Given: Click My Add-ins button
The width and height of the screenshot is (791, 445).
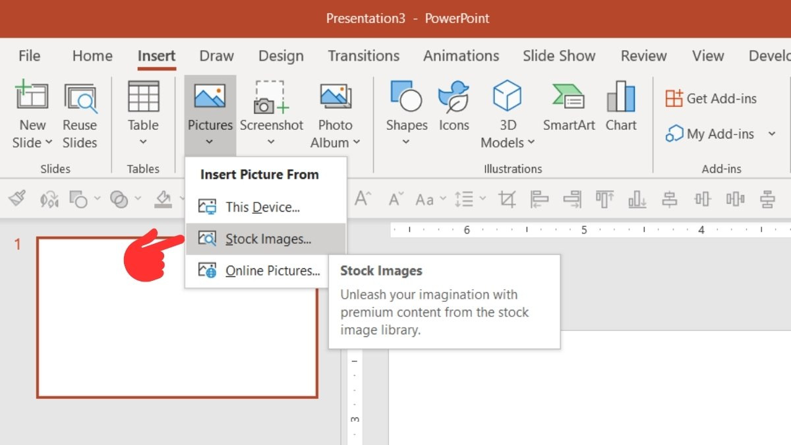Looking at the screenshot, I should [x=710, y=134].
